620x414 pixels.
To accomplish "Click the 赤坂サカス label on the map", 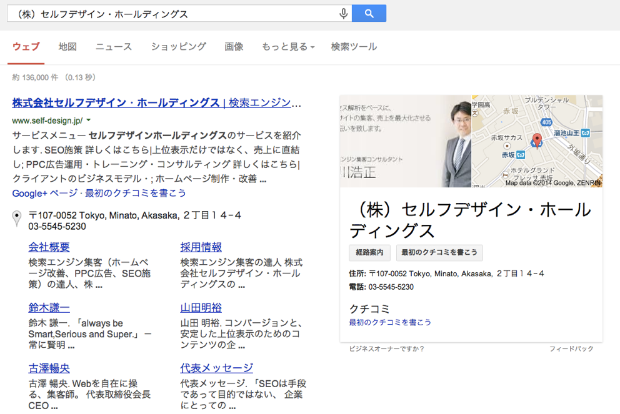I will pos(506,138).
